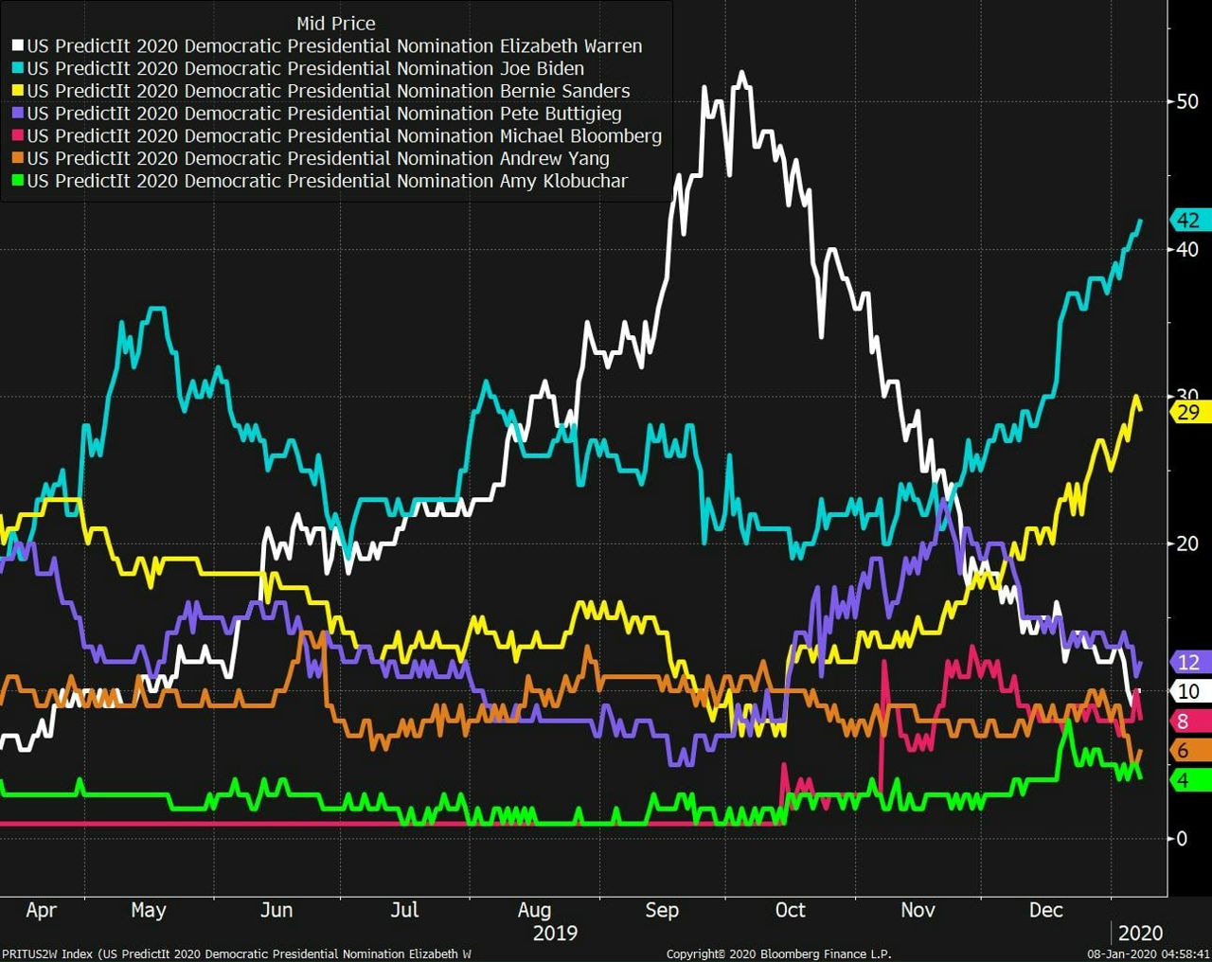Click the Apr label on the time axis

pyautogui.click(x=41, y=910)
